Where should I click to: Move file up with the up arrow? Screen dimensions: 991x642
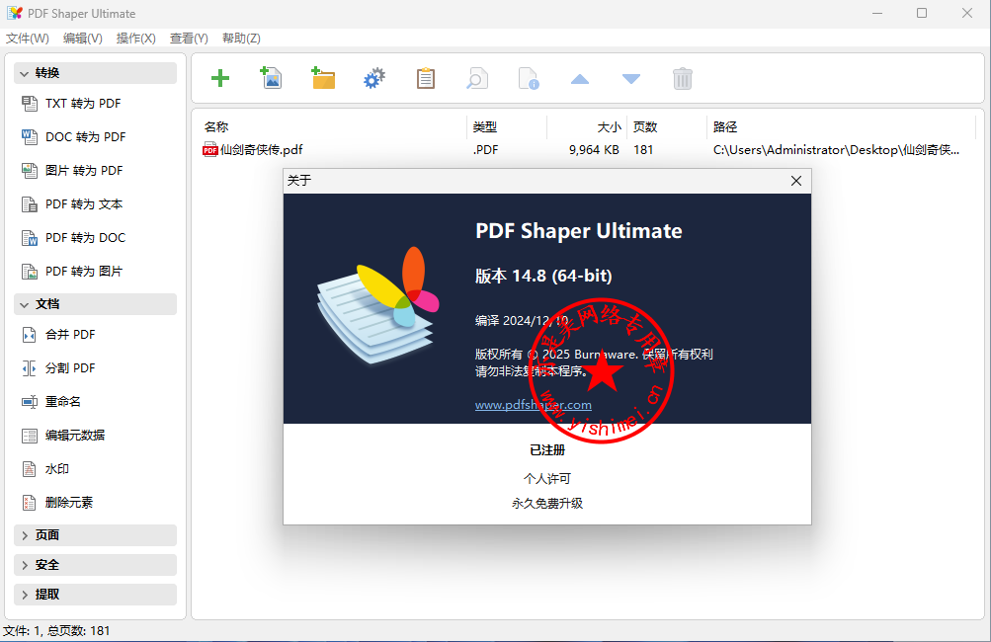click(580, 79)
